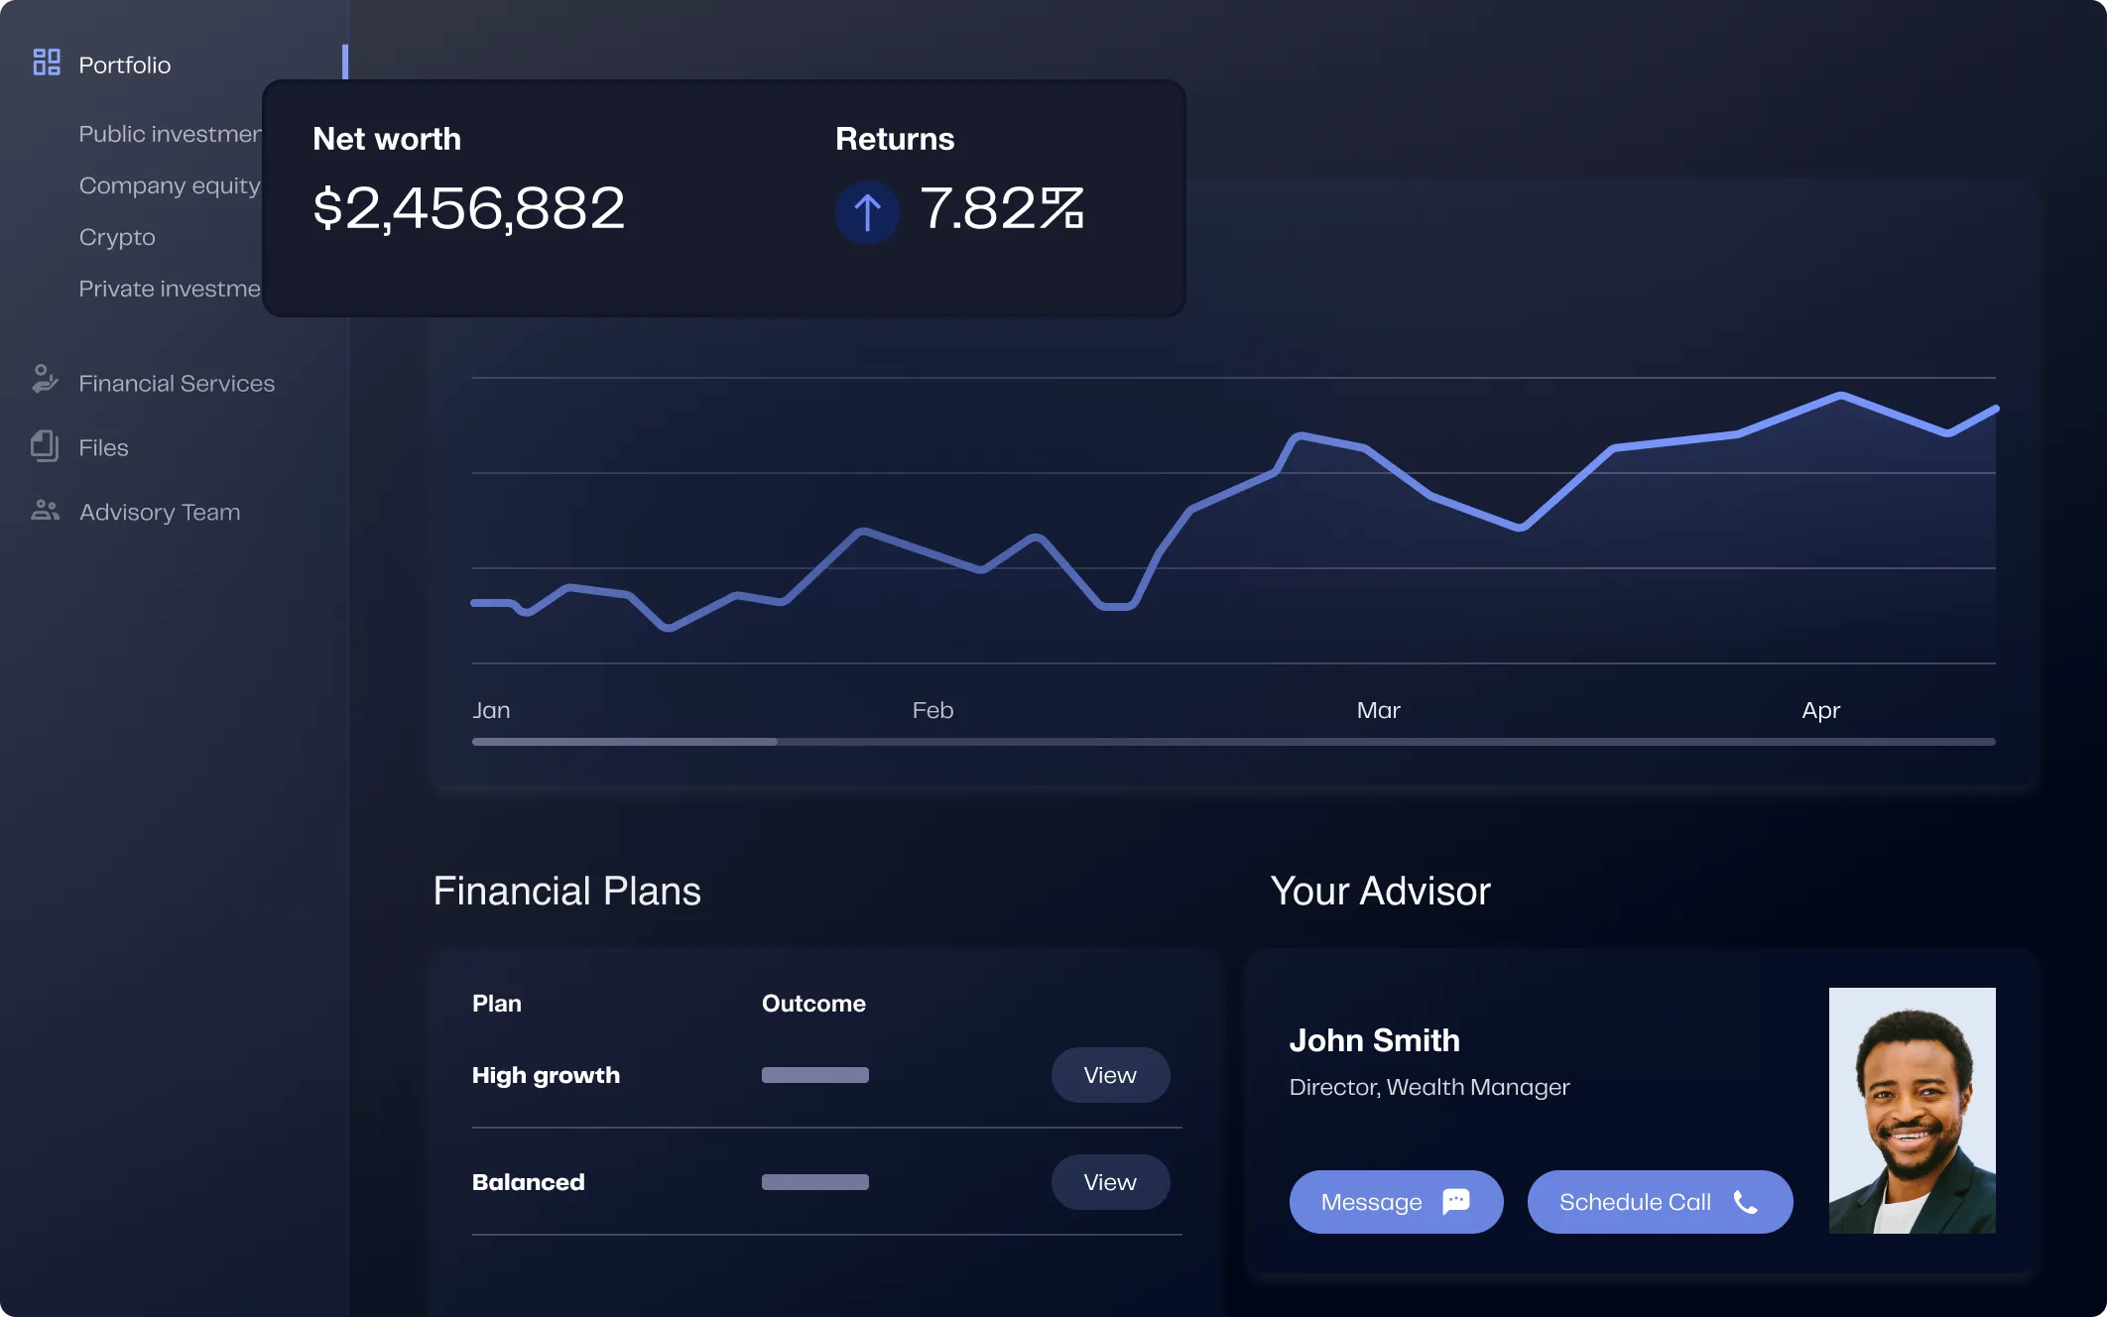This screenshot has width=2107, height=1317.
Task: Click John Smith's advisor photo
Action: tap(1912, 1110)
